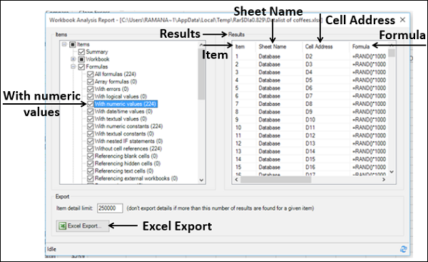Toggle the Referencing hidden cells (0) checkbox
428x262 pixels.
point(91,164)
